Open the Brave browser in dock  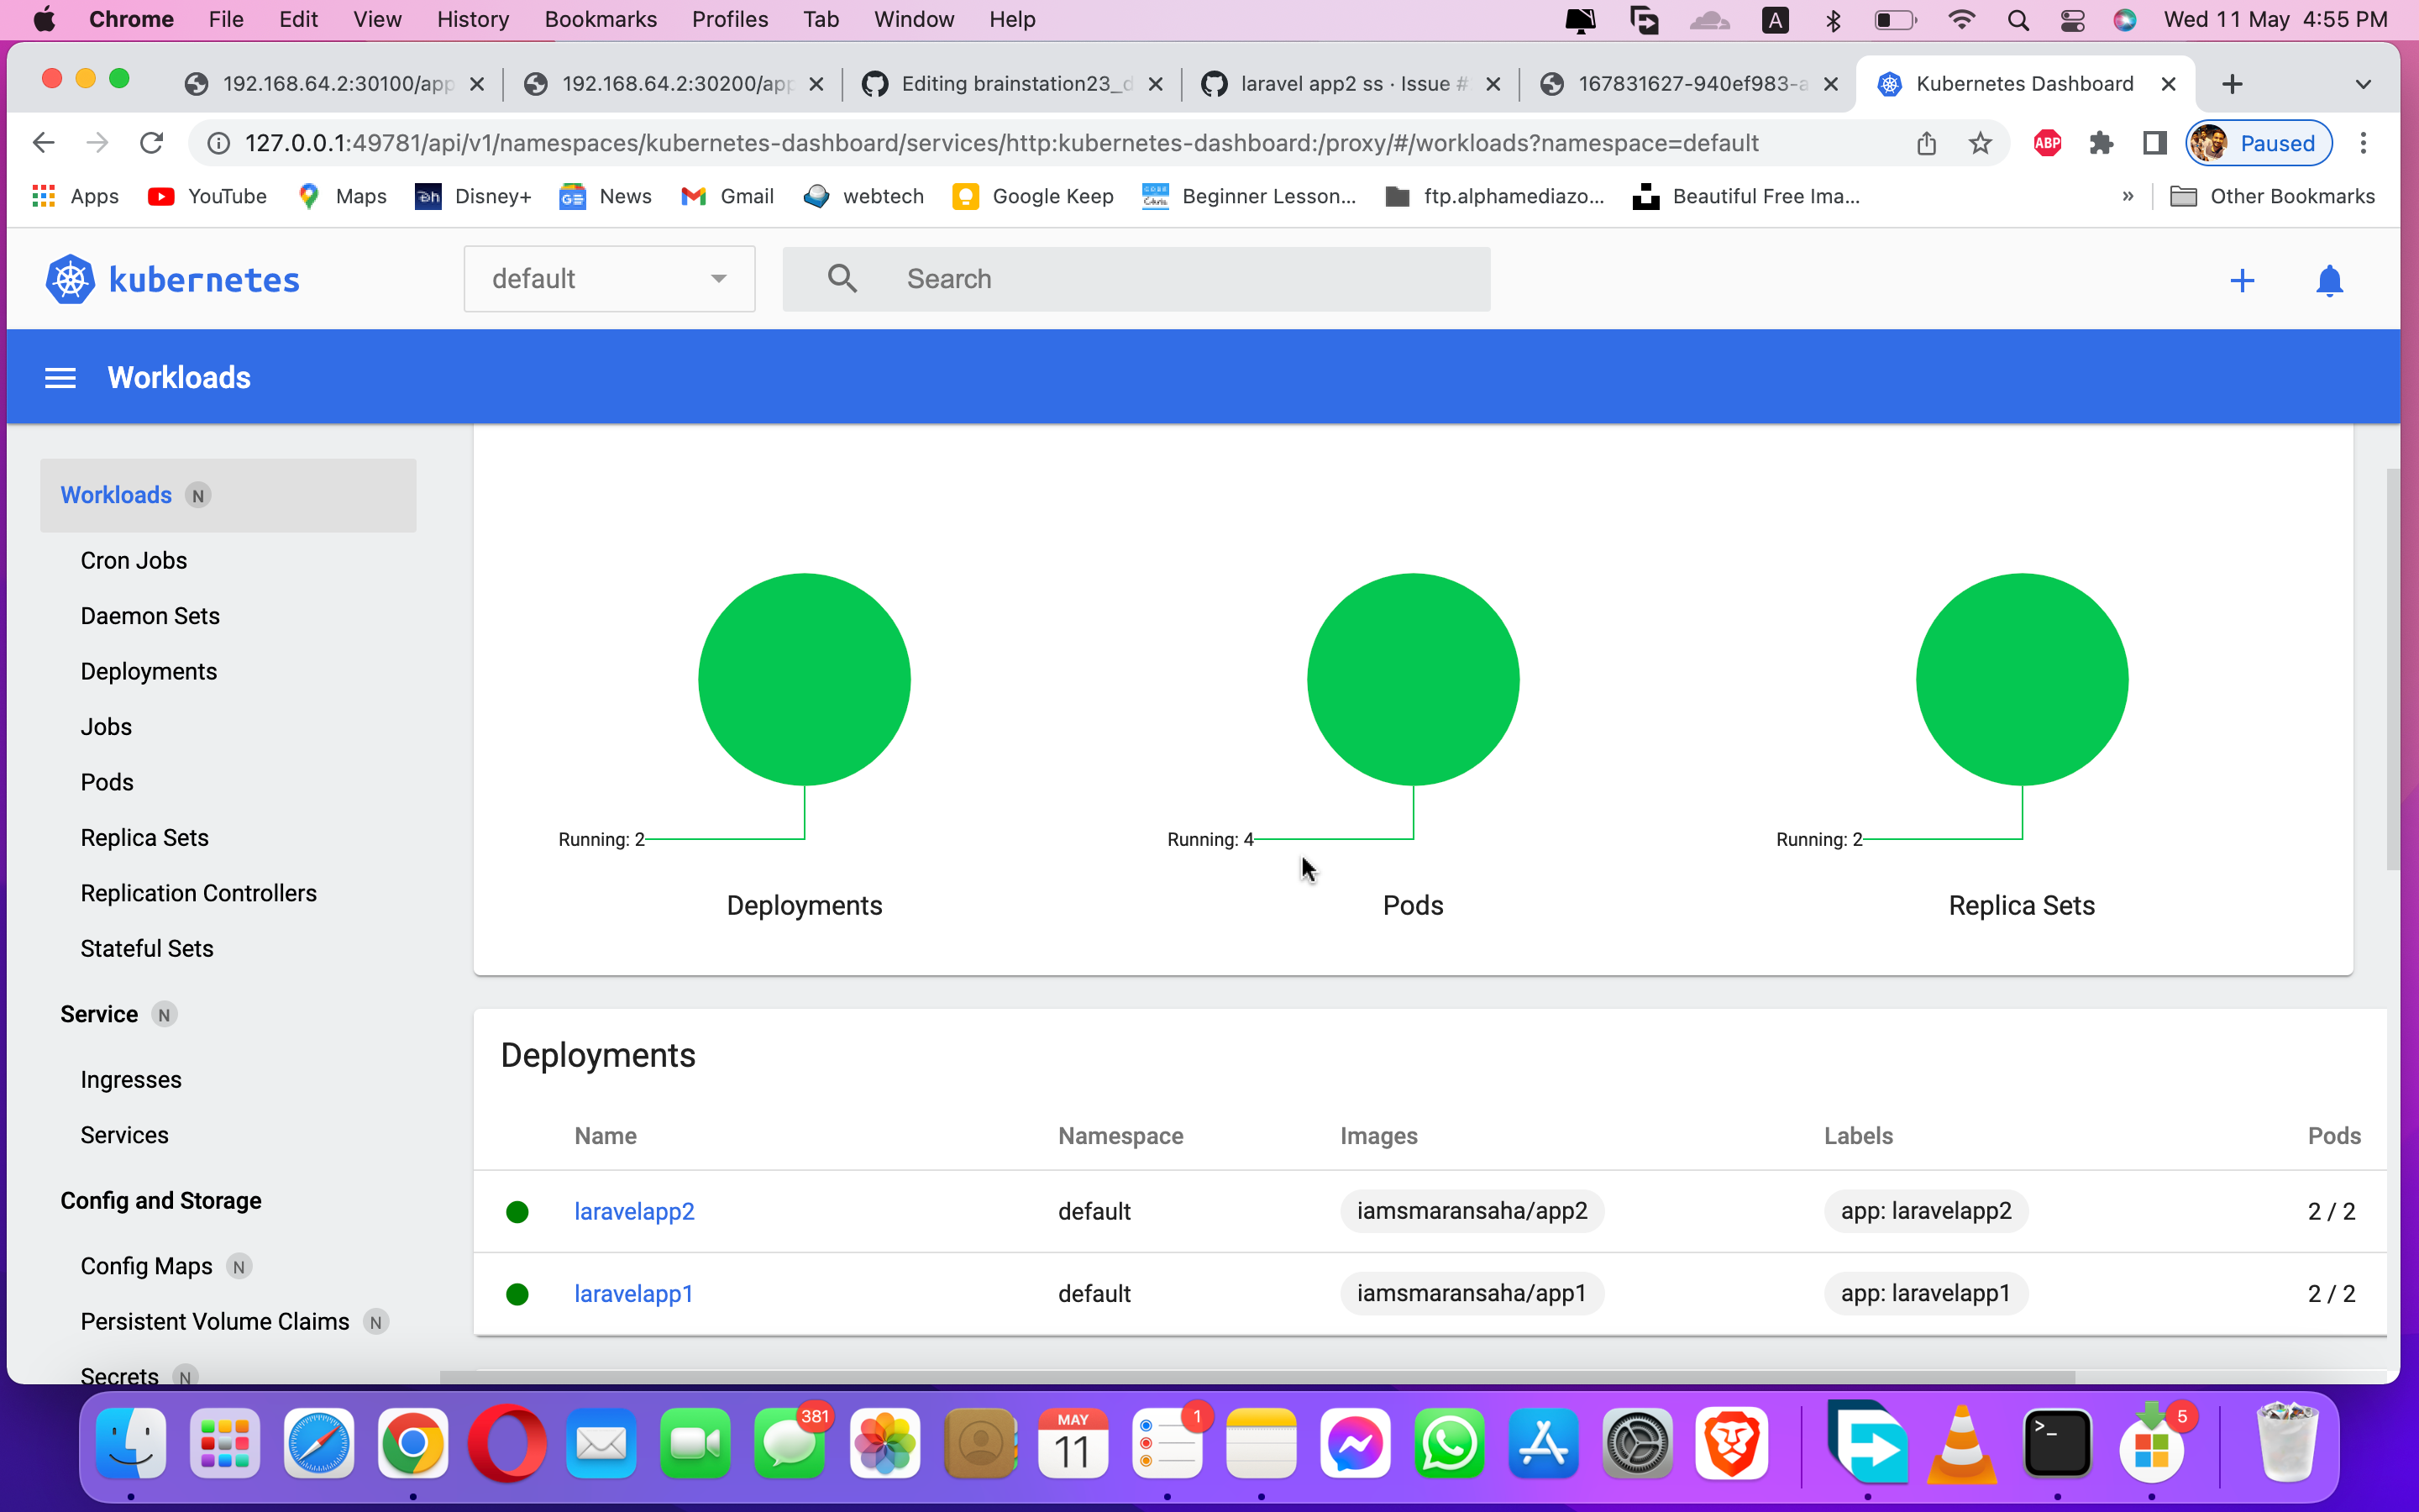[x=1732, y=1443]
